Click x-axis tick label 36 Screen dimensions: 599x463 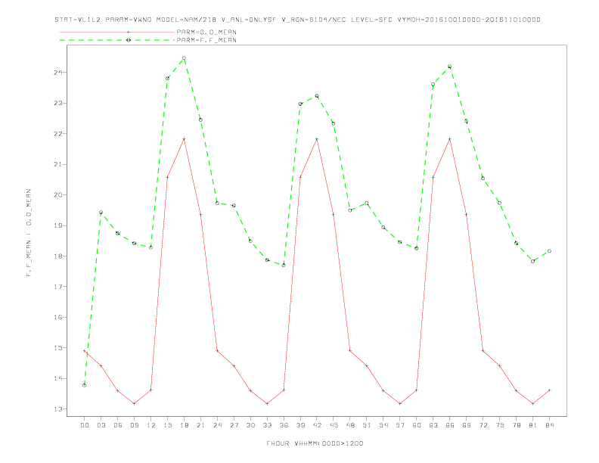pyautogui.click(x=284, y=425)
